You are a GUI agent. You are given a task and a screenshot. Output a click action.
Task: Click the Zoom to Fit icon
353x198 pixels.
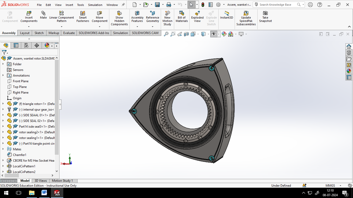click(x=166, y=34)
